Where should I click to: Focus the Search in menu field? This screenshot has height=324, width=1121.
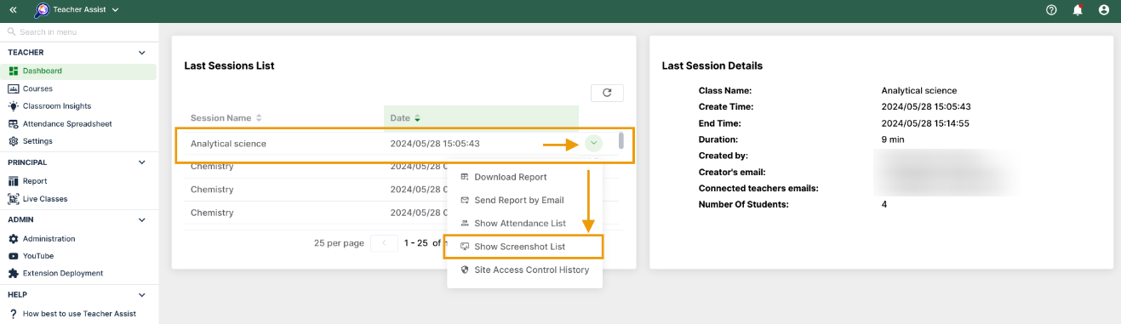point(79,31)
